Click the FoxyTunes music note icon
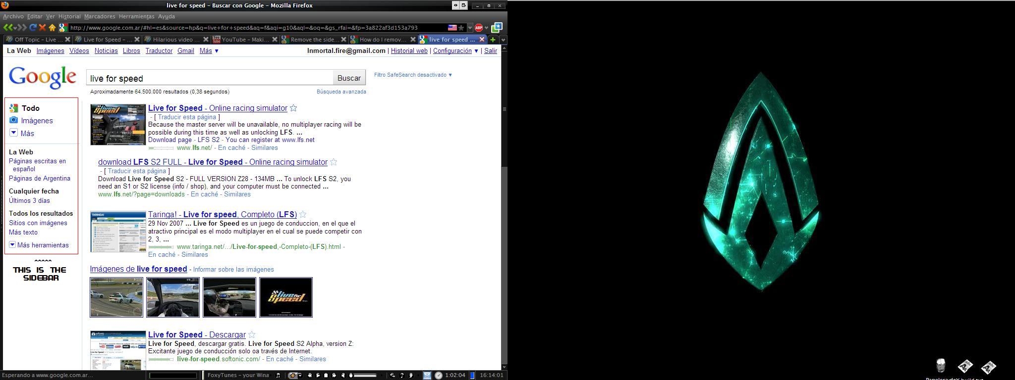The width and height of the screenshot is (1015, 380). pyautogui.click(x=278, y=376)
